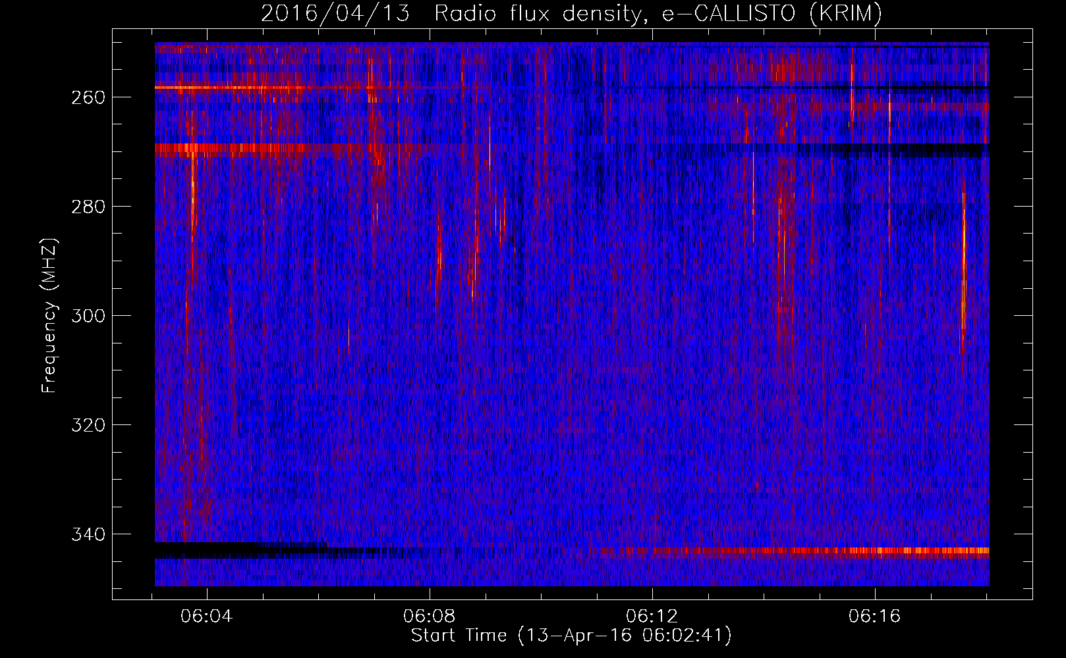Click the date "2016/04/13" in the title
This screenshot has width=1066, height=658.
(335, 14)
